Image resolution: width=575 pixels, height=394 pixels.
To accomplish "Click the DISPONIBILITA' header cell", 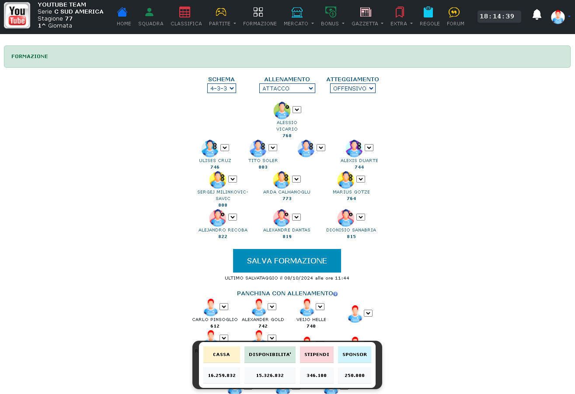I will coord(270,355).
